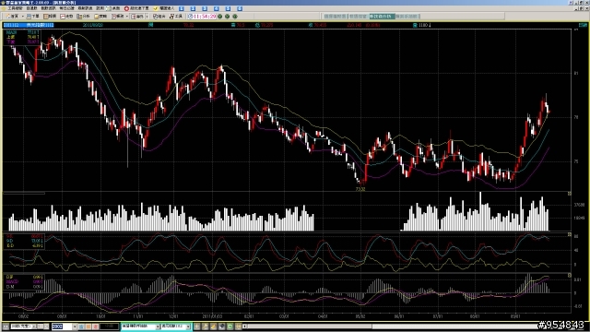Open the dropdown arrow beside the 首頁 button
Image resolution: width=590 pixels, height=332 pixels.
[22, 17]
